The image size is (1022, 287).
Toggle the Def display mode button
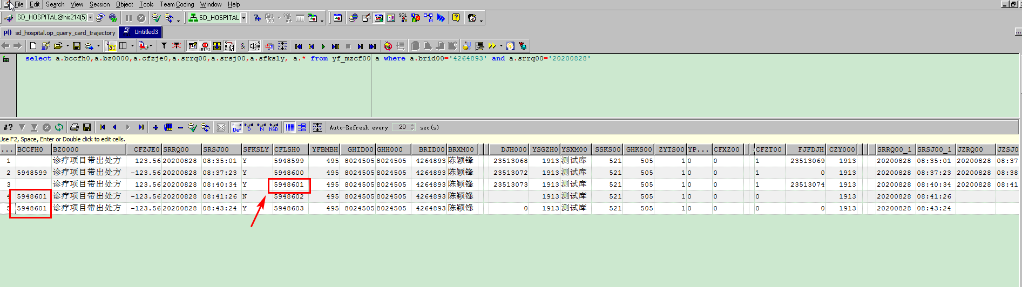point(236,127)
